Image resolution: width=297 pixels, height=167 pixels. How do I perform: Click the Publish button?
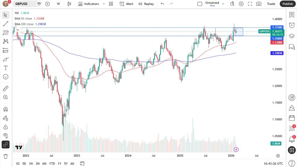tap(287, 4)
